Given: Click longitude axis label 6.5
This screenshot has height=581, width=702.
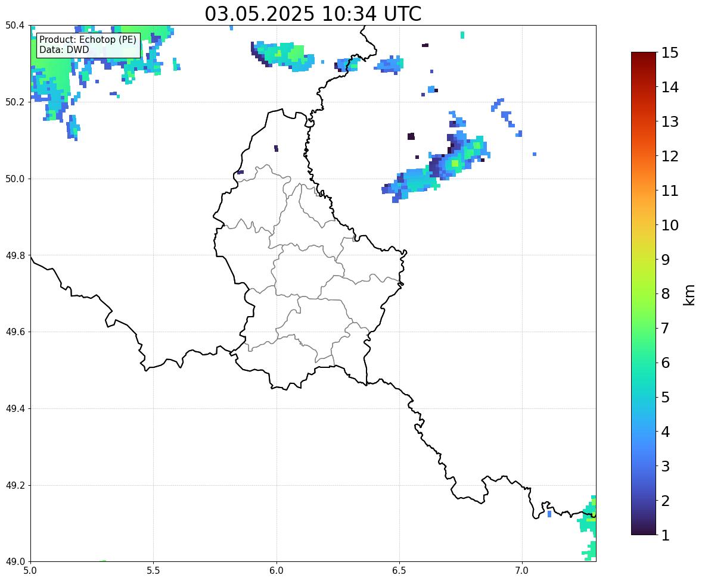Looking at the screenshot, I should click(399, 571).
